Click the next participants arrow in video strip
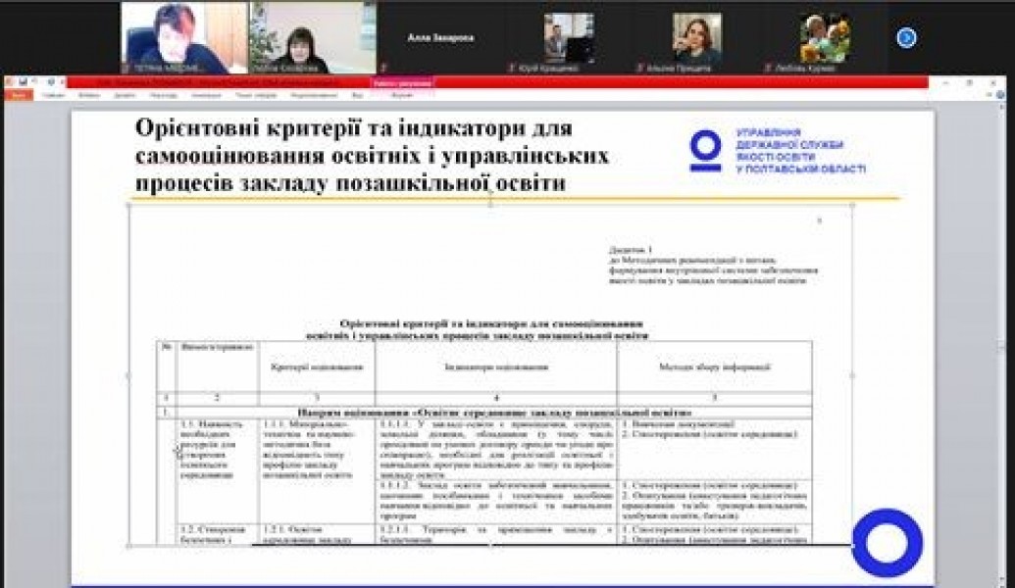 coord(906,38)
